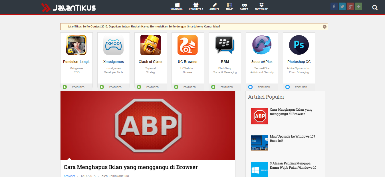The width and height of the screenshot is (385, 177).
Task: Click the BBM app icon
Action: [225, 45]
